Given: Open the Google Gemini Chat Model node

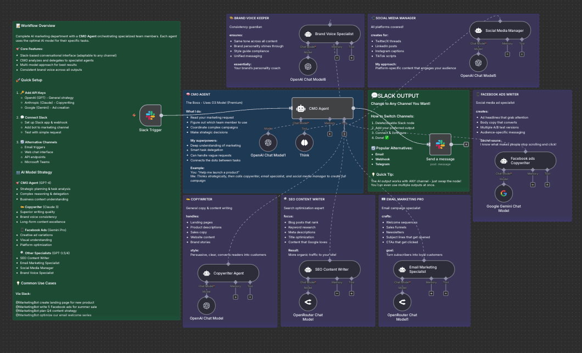Looking at the screenshot, I should click(x=503, y=193).
